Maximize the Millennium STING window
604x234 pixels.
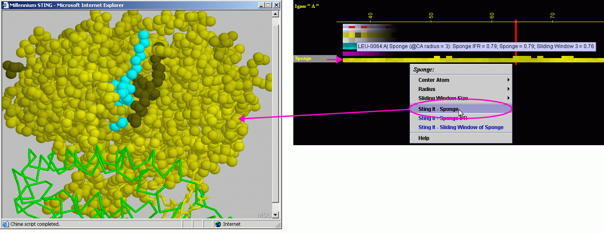coord(268,5)
